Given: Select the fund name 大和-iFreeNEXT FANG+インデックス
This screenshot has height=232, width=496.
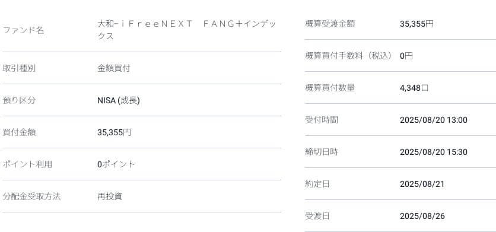Looking at the screenshot, I should point(187,30).
